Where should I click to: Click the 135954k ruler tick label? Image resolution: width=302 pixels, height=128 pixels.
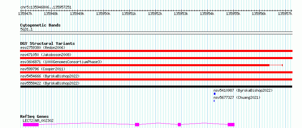pyautogui.click(x=207, y=14)
